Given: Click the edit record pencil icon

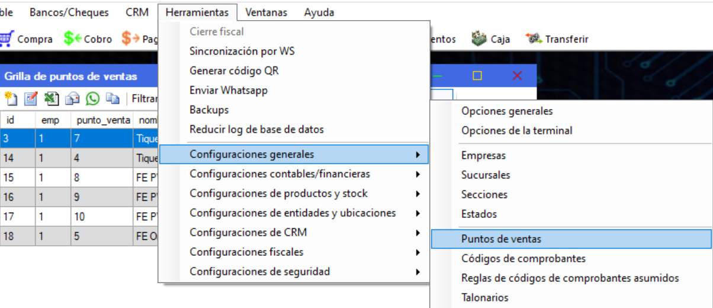Looking at the screenshot, I should (30, 98).
